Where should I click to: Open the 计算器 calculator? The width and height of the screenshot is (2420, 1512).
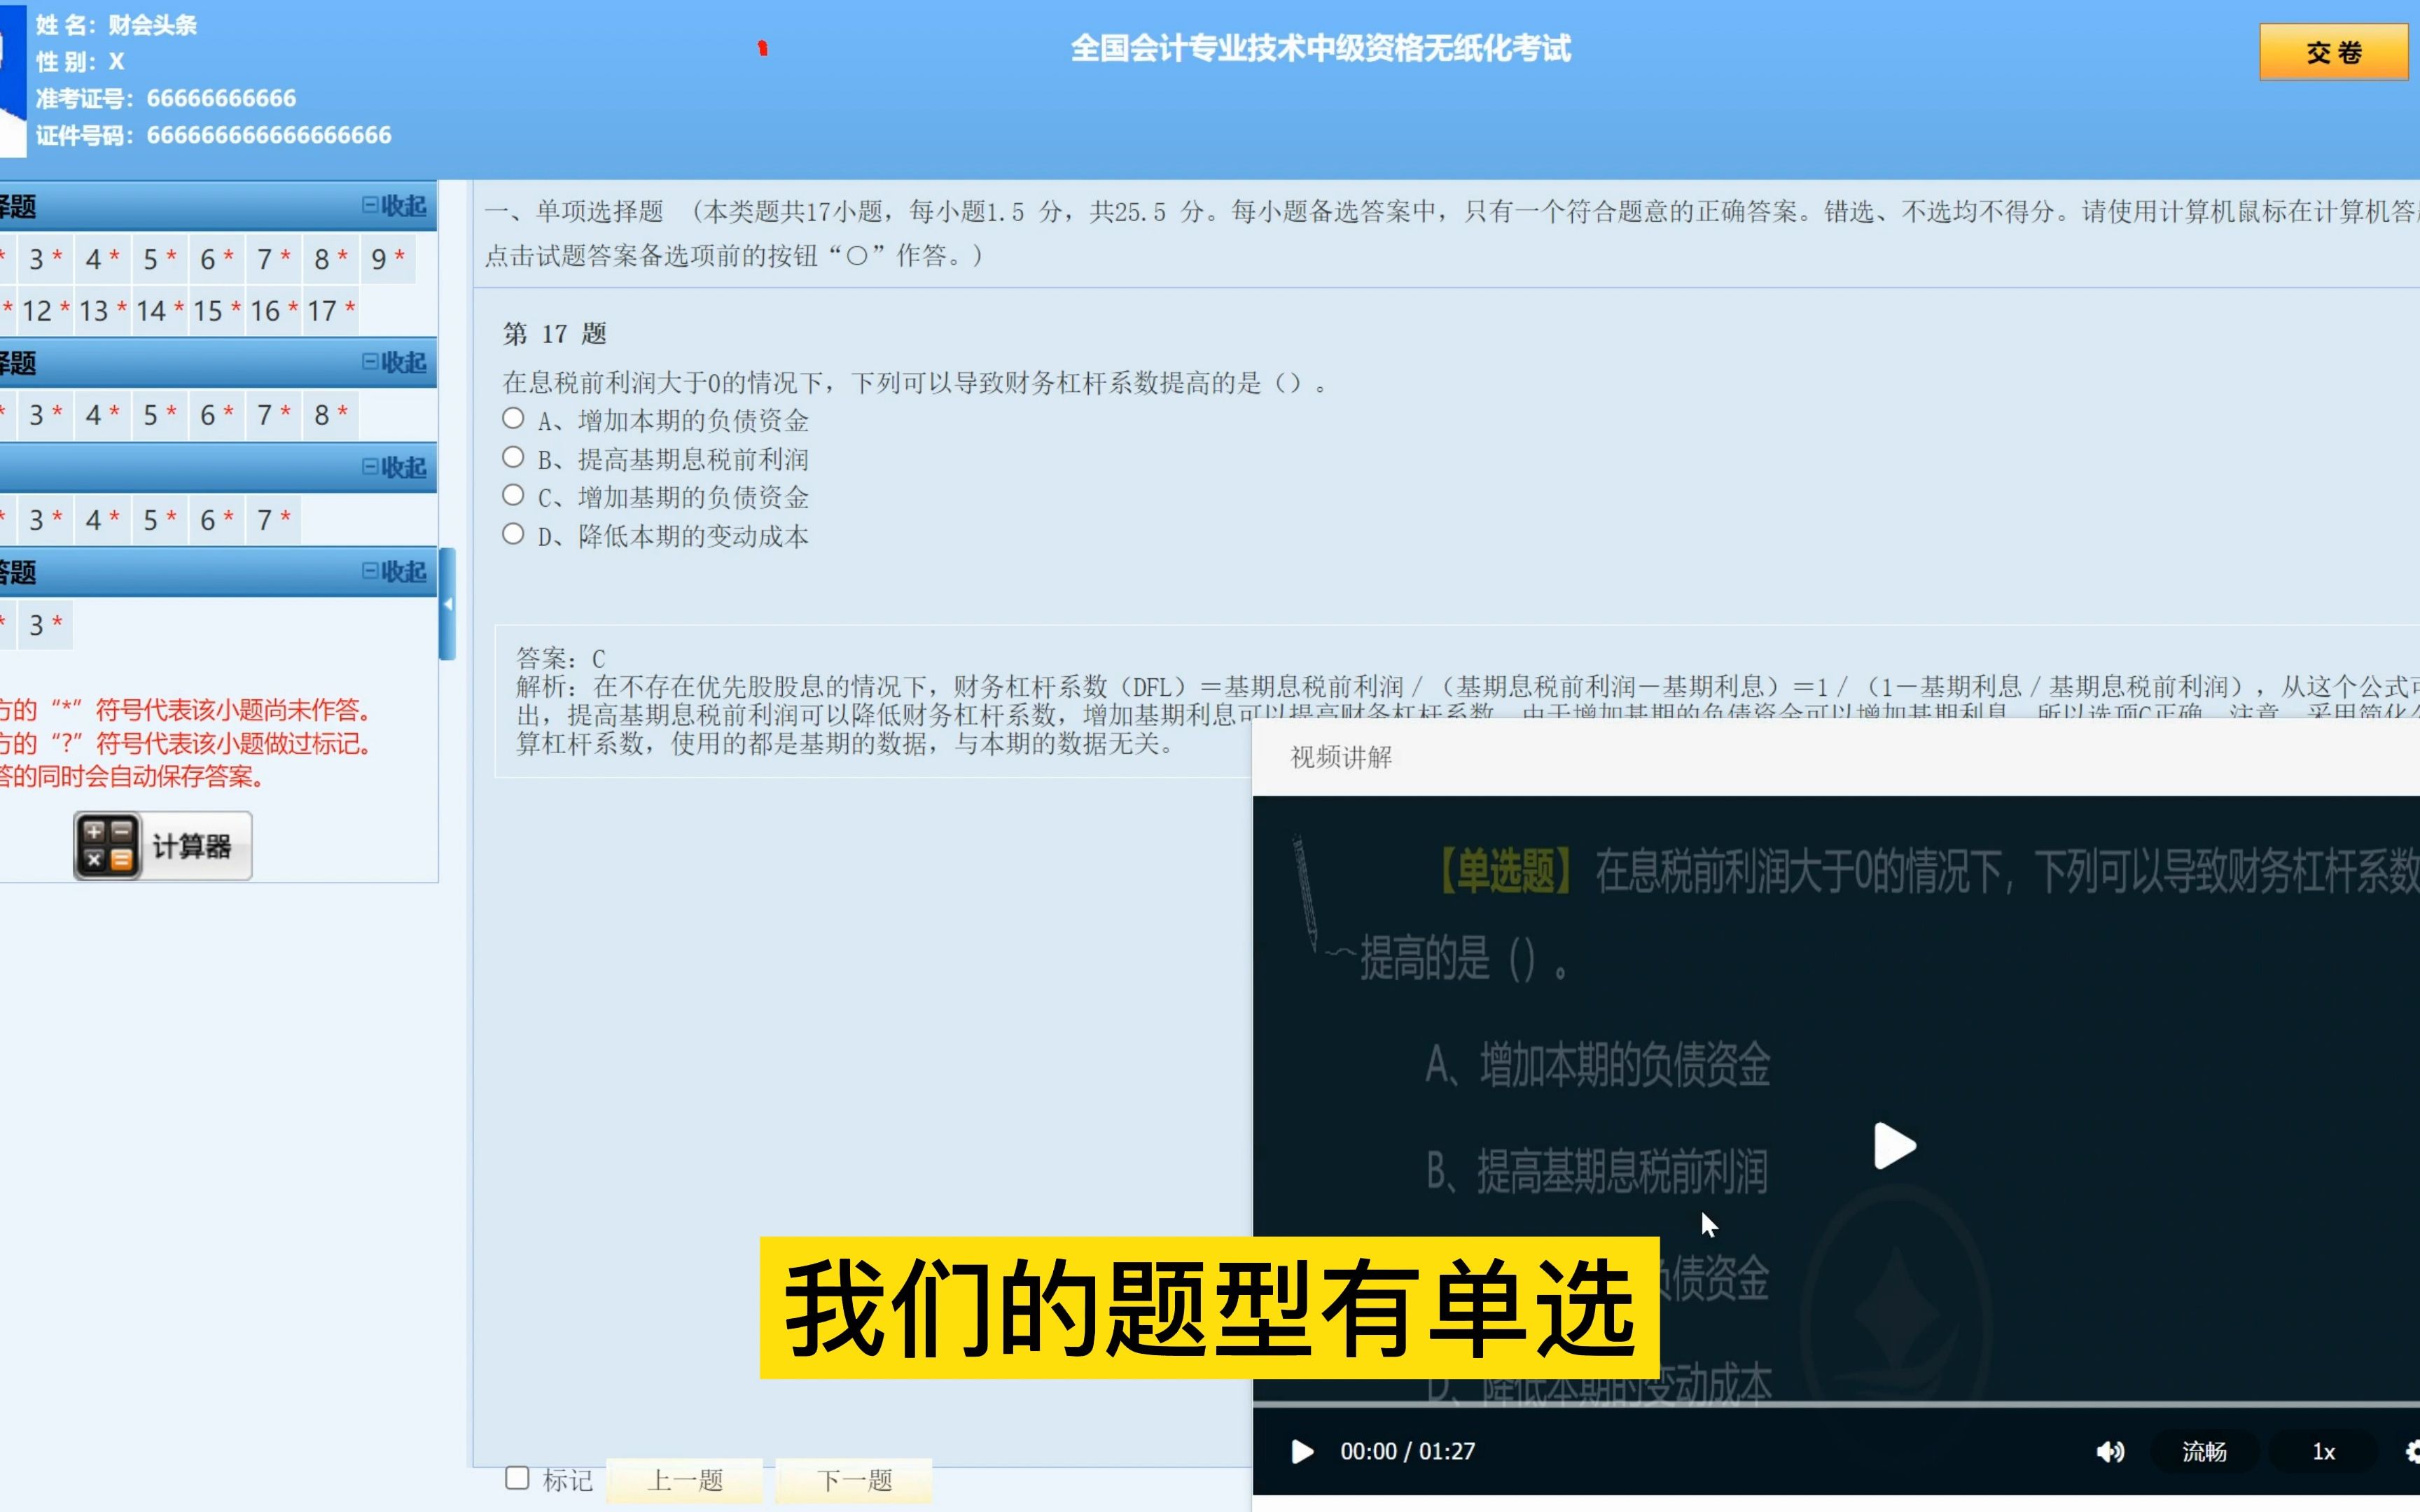[161, 845]
